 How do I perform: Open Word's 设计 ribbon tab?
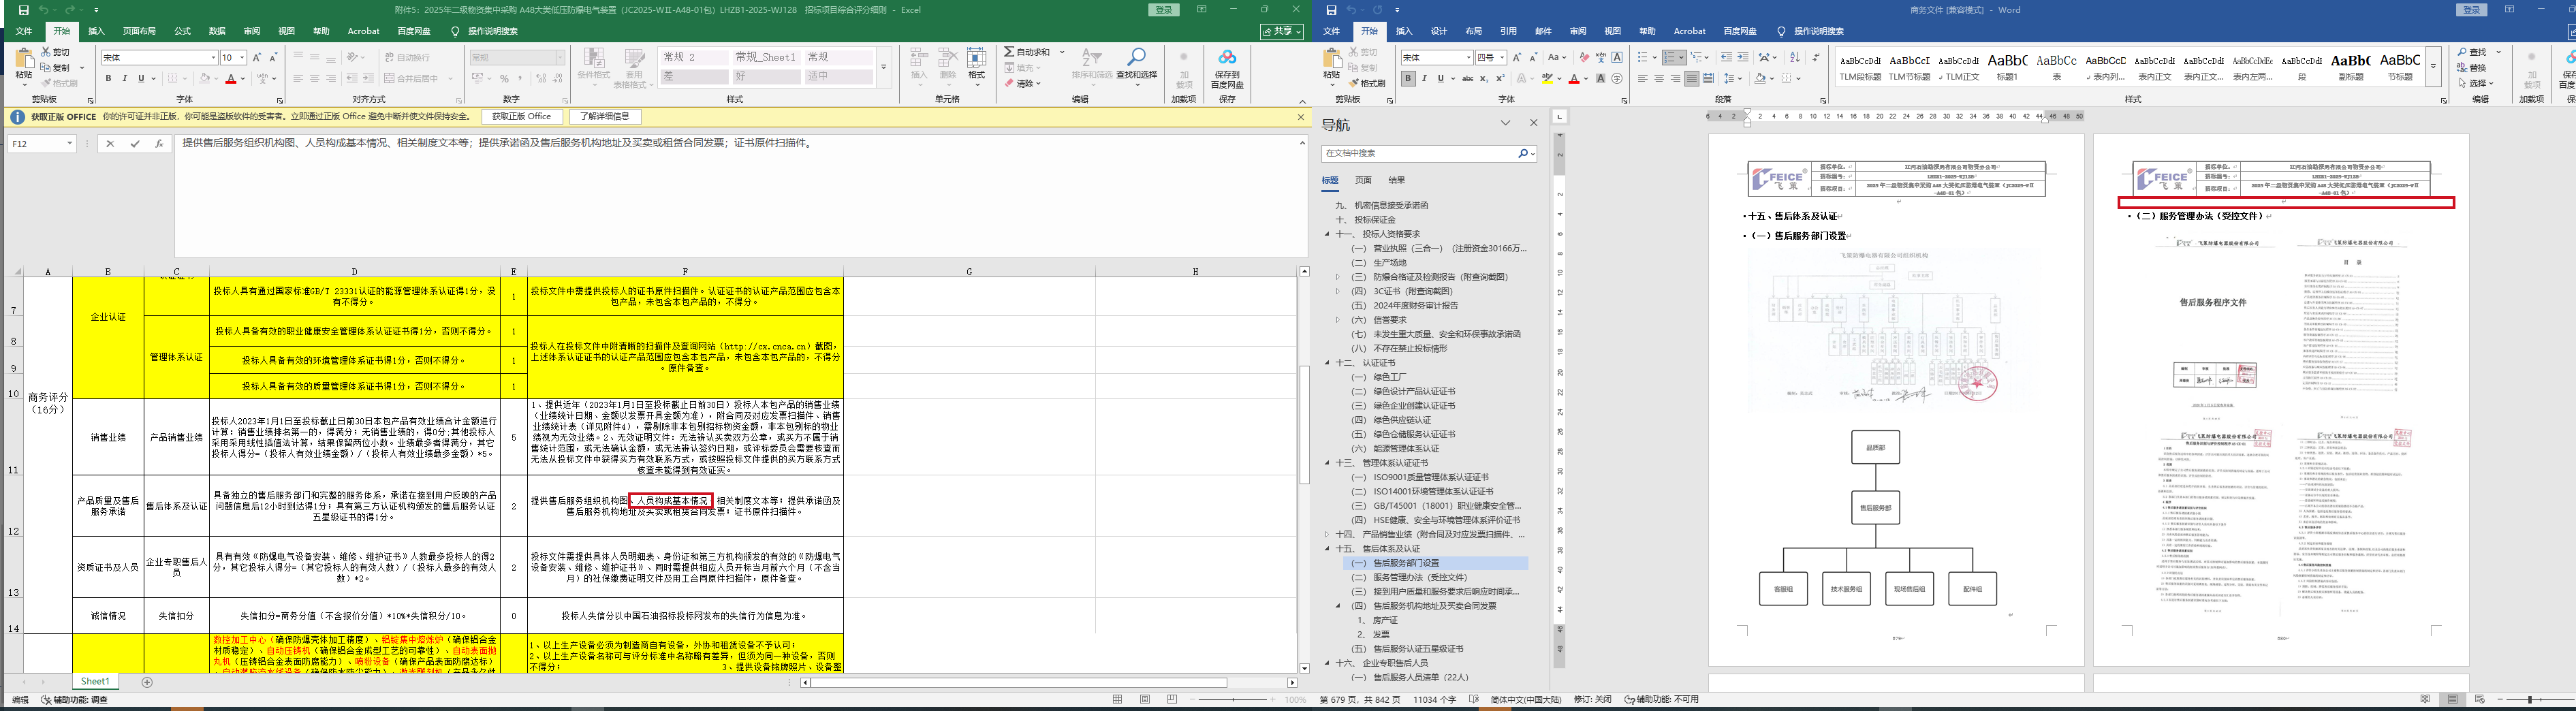click(x=1439, y=32)
